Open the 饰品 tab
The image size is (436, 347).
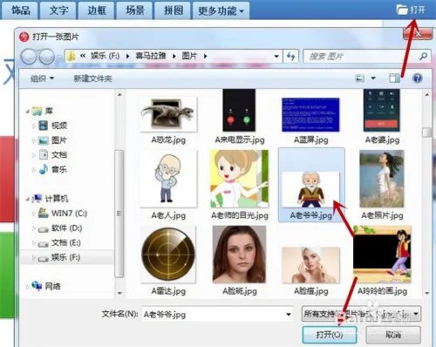pyautogui.click(x=20, y=10)
